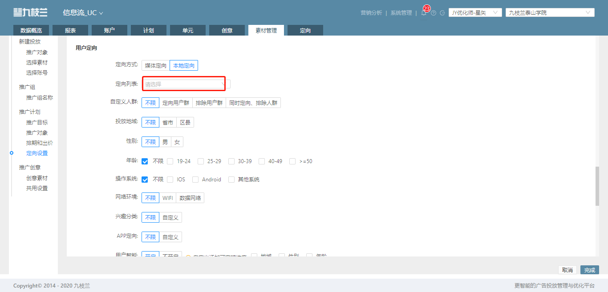The image size is (608, 292).
Task: Click the 取消 button
Action: [x=567, y=270]
